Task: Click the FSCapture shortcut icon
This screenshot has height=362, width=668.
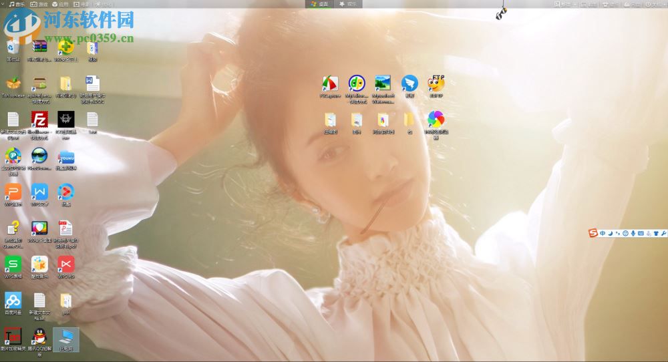Action: pyautogui.click(x=330, y=83)
